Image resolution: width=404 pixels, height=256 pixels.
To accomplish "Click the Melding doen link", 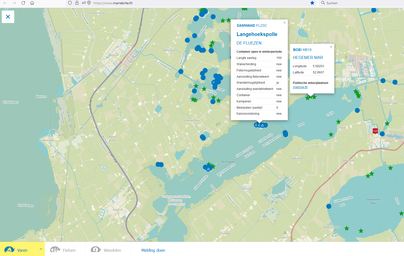I will (153, 250).
